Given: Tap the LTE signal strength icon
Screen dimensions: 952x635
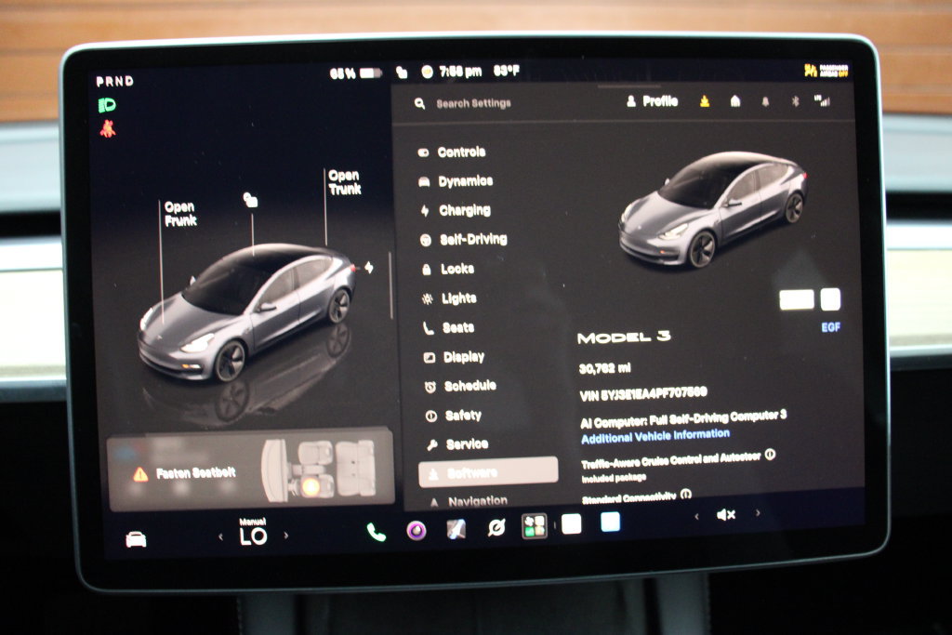Looking at the screenshot, I should [x=822, y=100].
